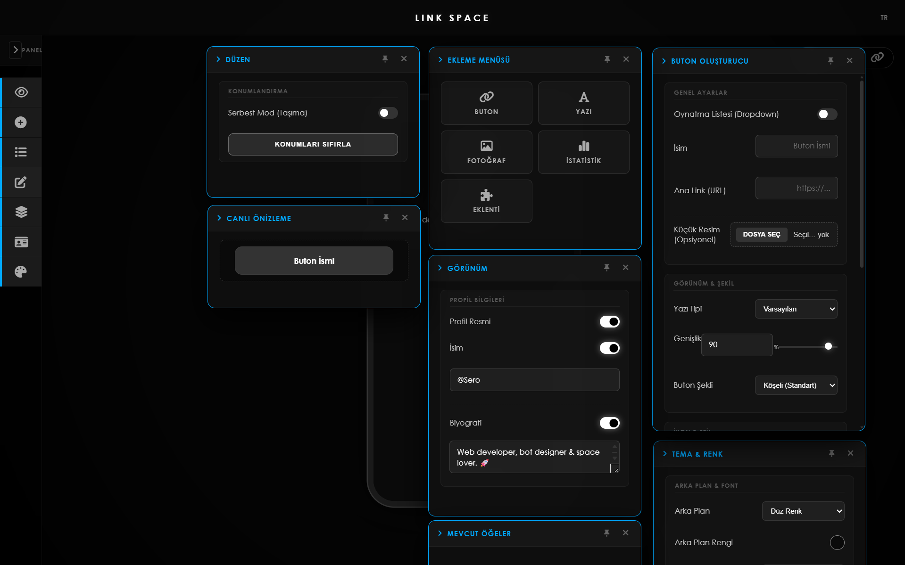Viewport: 905px width, 565px height.
Task: Click the layers stack icon in sidebar
Action: point(21,212)
